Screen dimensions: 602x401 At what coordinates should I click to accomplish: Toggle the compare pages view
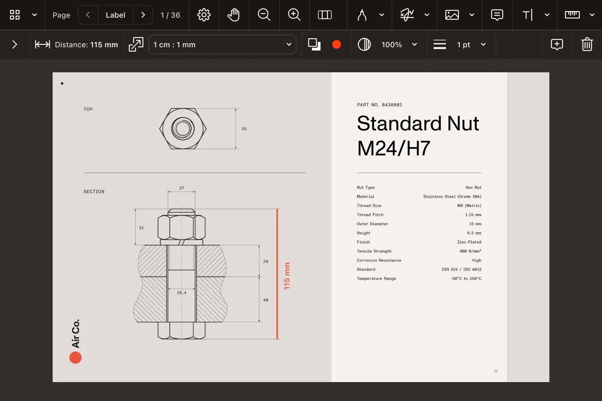point(325,15)
